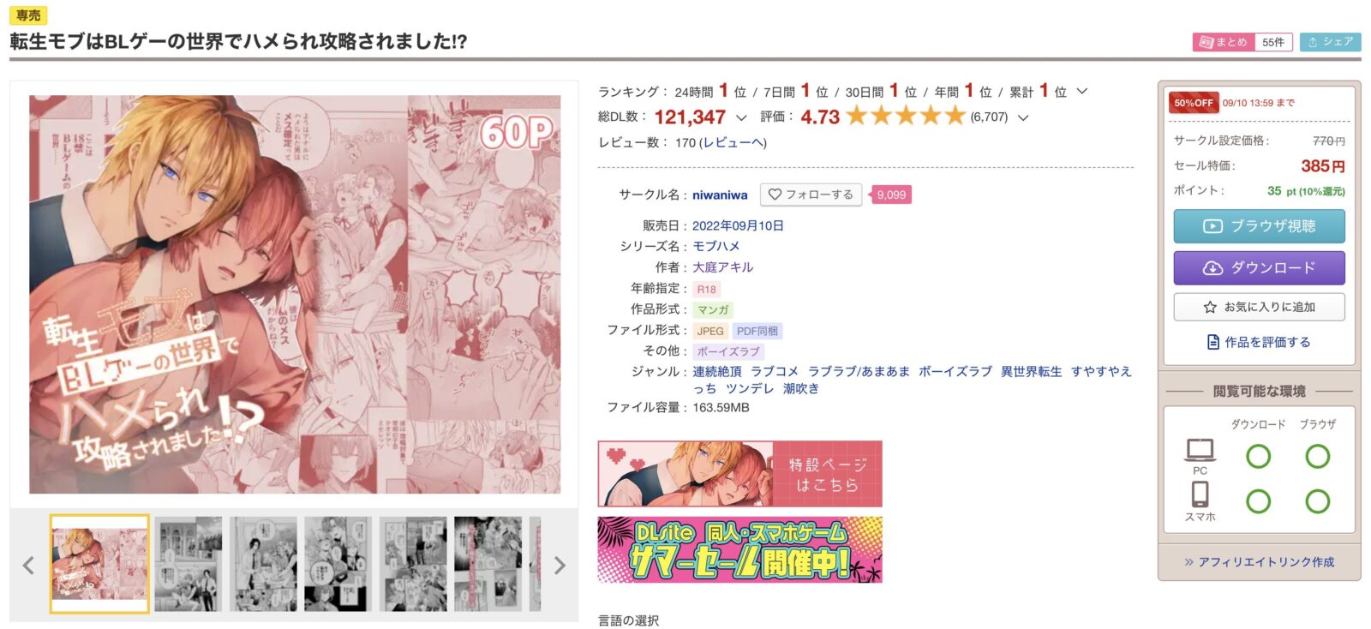Open ブラウザ視聴 browser viewing
The height and width of the screenshot is (629, 1371).
tap(1259, 226)
